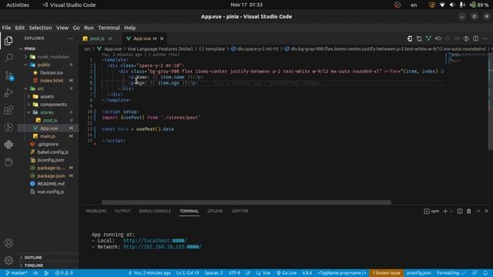Click the Open Changes icon in editor toolbar
The image size is (493, 277).
tap(419, 38)
